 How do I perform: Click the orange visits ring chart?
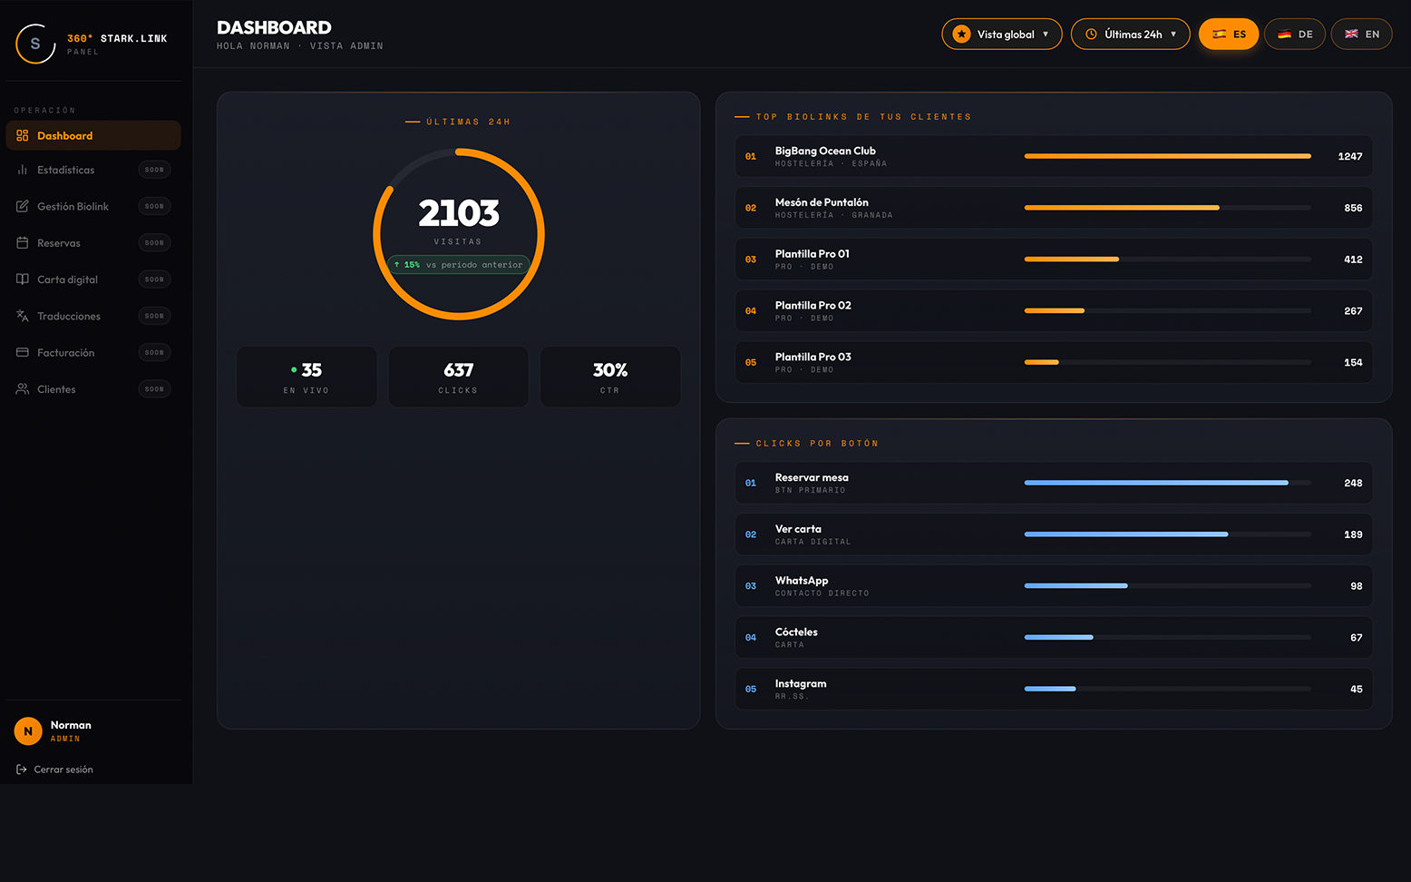pyautogui.click(x=459, y=234)
